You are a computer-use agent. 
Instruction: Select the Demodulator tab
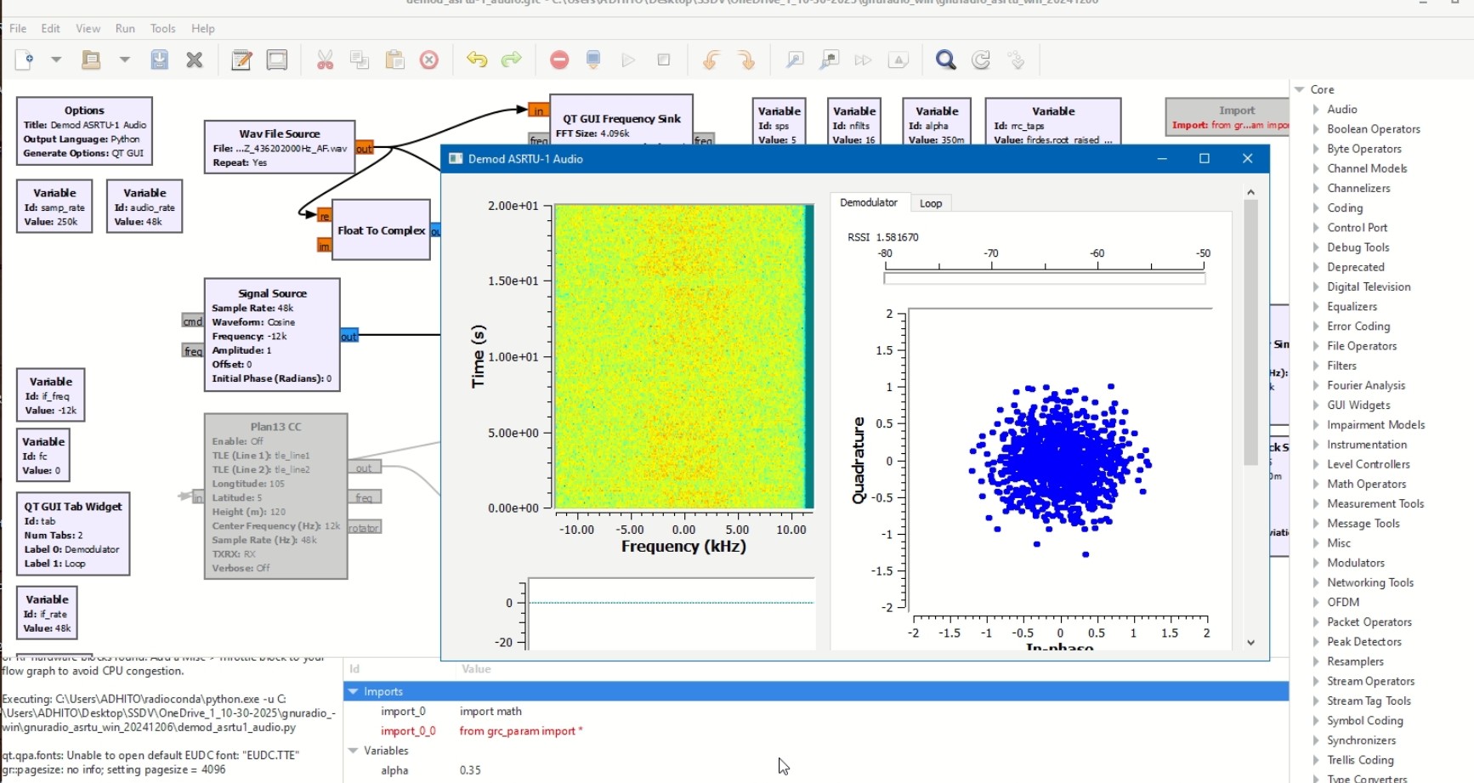coord(868,202)
